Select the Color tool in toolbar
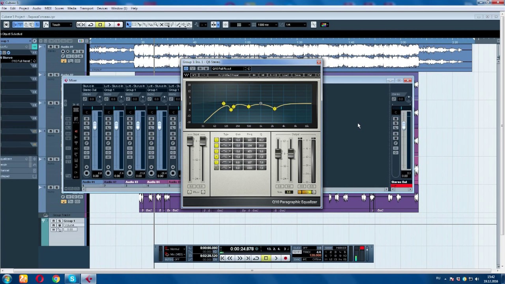The height and width of the screenshot is (284, 505). point(189,24)
